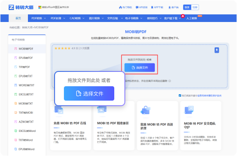Click the blue file icon beside TIF转PDF

(x=16, y=67)
